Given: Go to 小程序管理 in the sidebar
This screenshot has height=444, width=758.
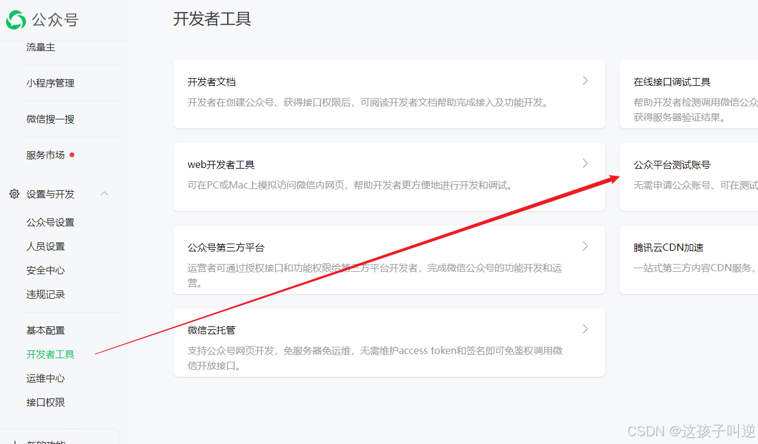Looking at the screenshot, I should 50,83.
